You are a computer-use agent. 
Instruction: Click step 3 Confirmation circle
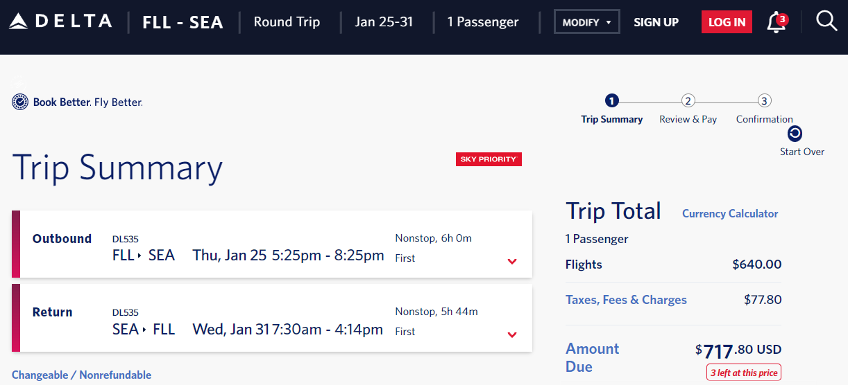point(764,101)
